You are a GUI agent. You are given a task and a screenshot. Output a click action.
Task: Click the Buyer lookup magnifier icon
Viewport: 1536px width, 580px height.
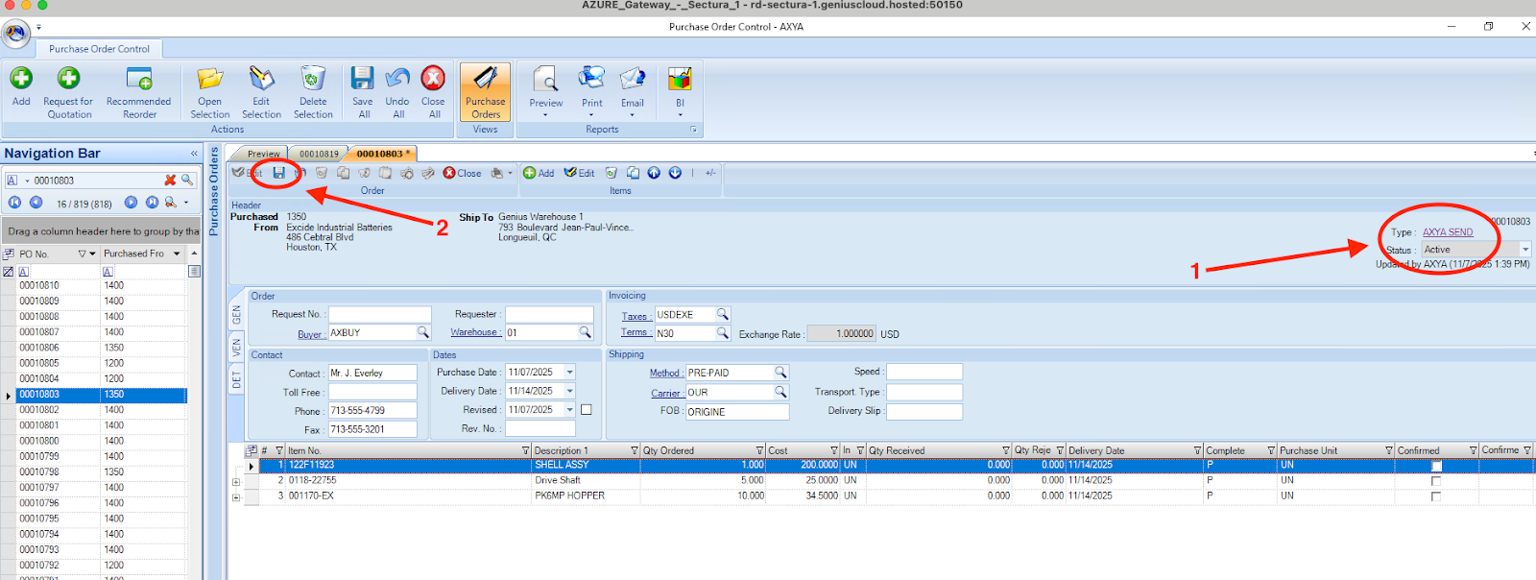[x=422, y=332]
